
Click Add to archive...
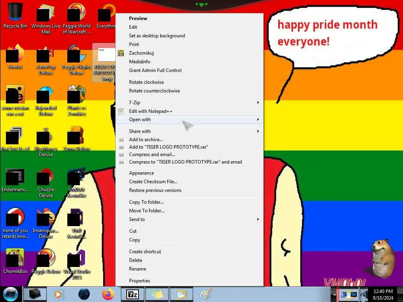[x=189, y=140]
